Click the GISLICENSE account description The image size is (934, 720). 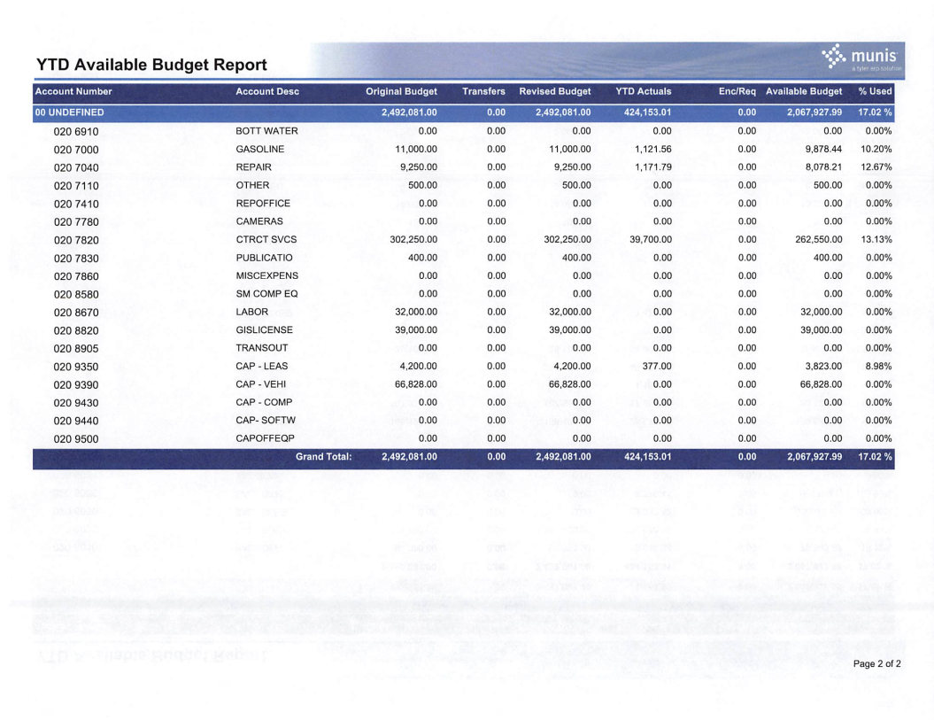(x=264, y=329)
